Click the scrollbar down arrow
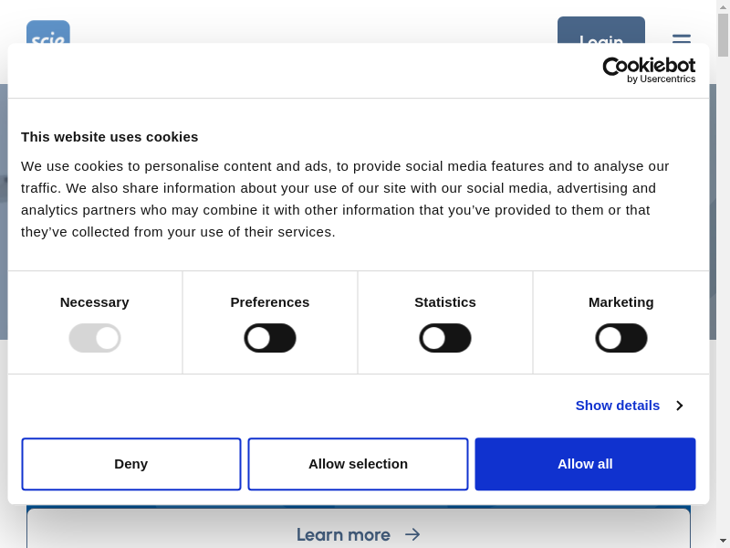This screenshot has height=548, width=730. pyautogui.click(x=723, y=541)
